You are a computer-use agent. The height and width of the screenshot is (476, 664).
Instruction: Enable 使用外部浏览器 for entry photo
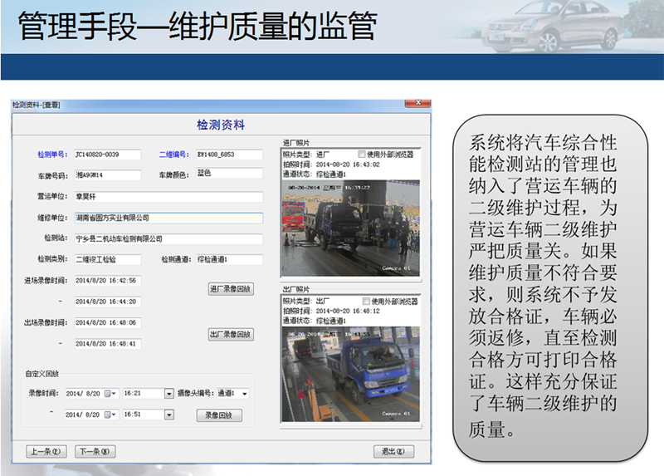[x=361, y=155]
